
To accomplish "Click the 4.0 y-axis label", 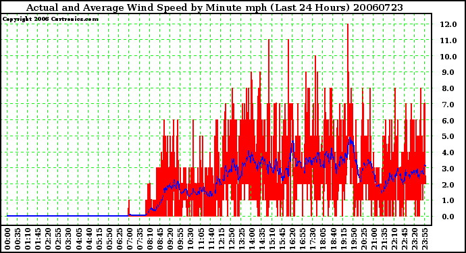I will (x=448, y=152).
